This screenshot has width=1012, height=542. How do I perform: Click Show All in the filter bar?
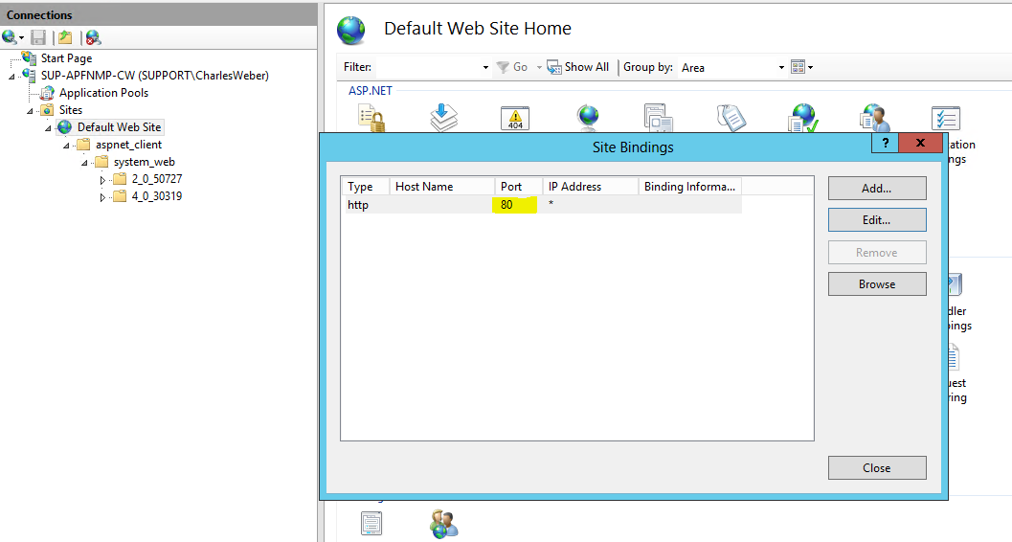point(577,67)
